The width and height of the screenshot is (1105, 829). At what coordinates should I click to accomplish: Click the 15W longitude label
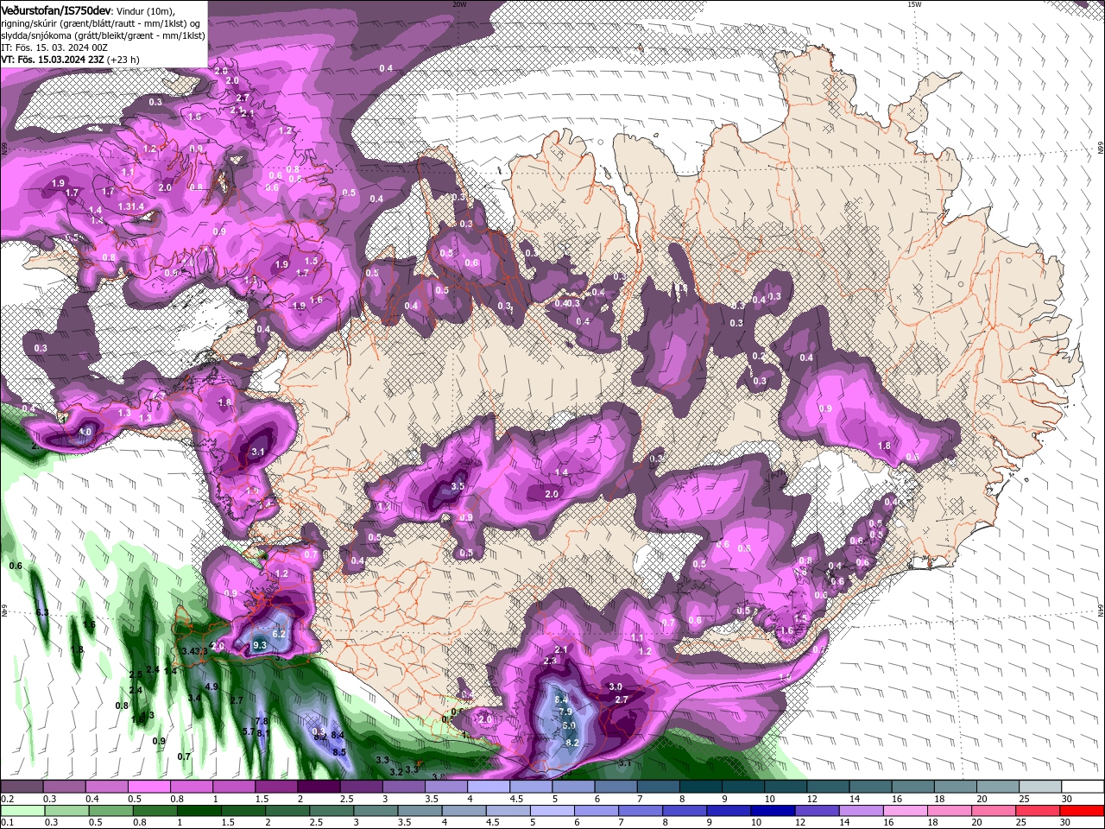[x=914, y=4]
